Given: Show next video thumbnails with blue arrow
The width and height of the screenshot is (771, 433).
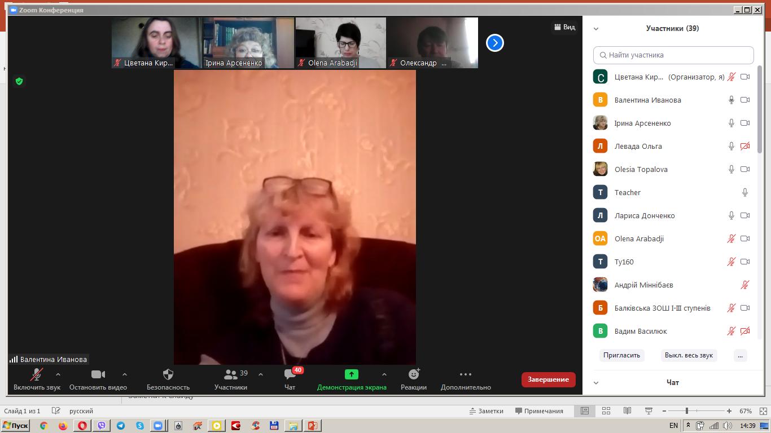Looking at the screenshot, I should coord(494,43).
